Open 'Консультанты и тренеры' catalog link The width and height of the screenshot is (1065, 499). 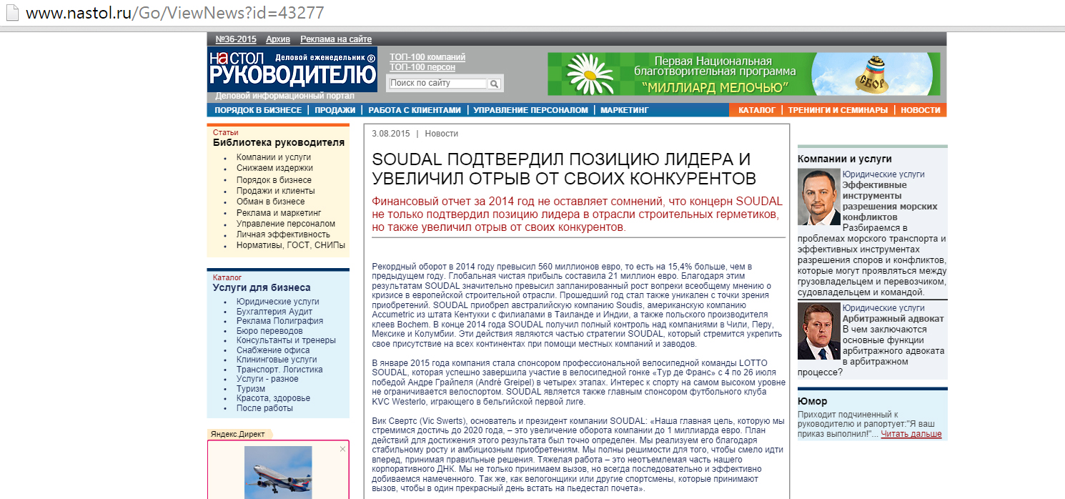tap(286, 340)
